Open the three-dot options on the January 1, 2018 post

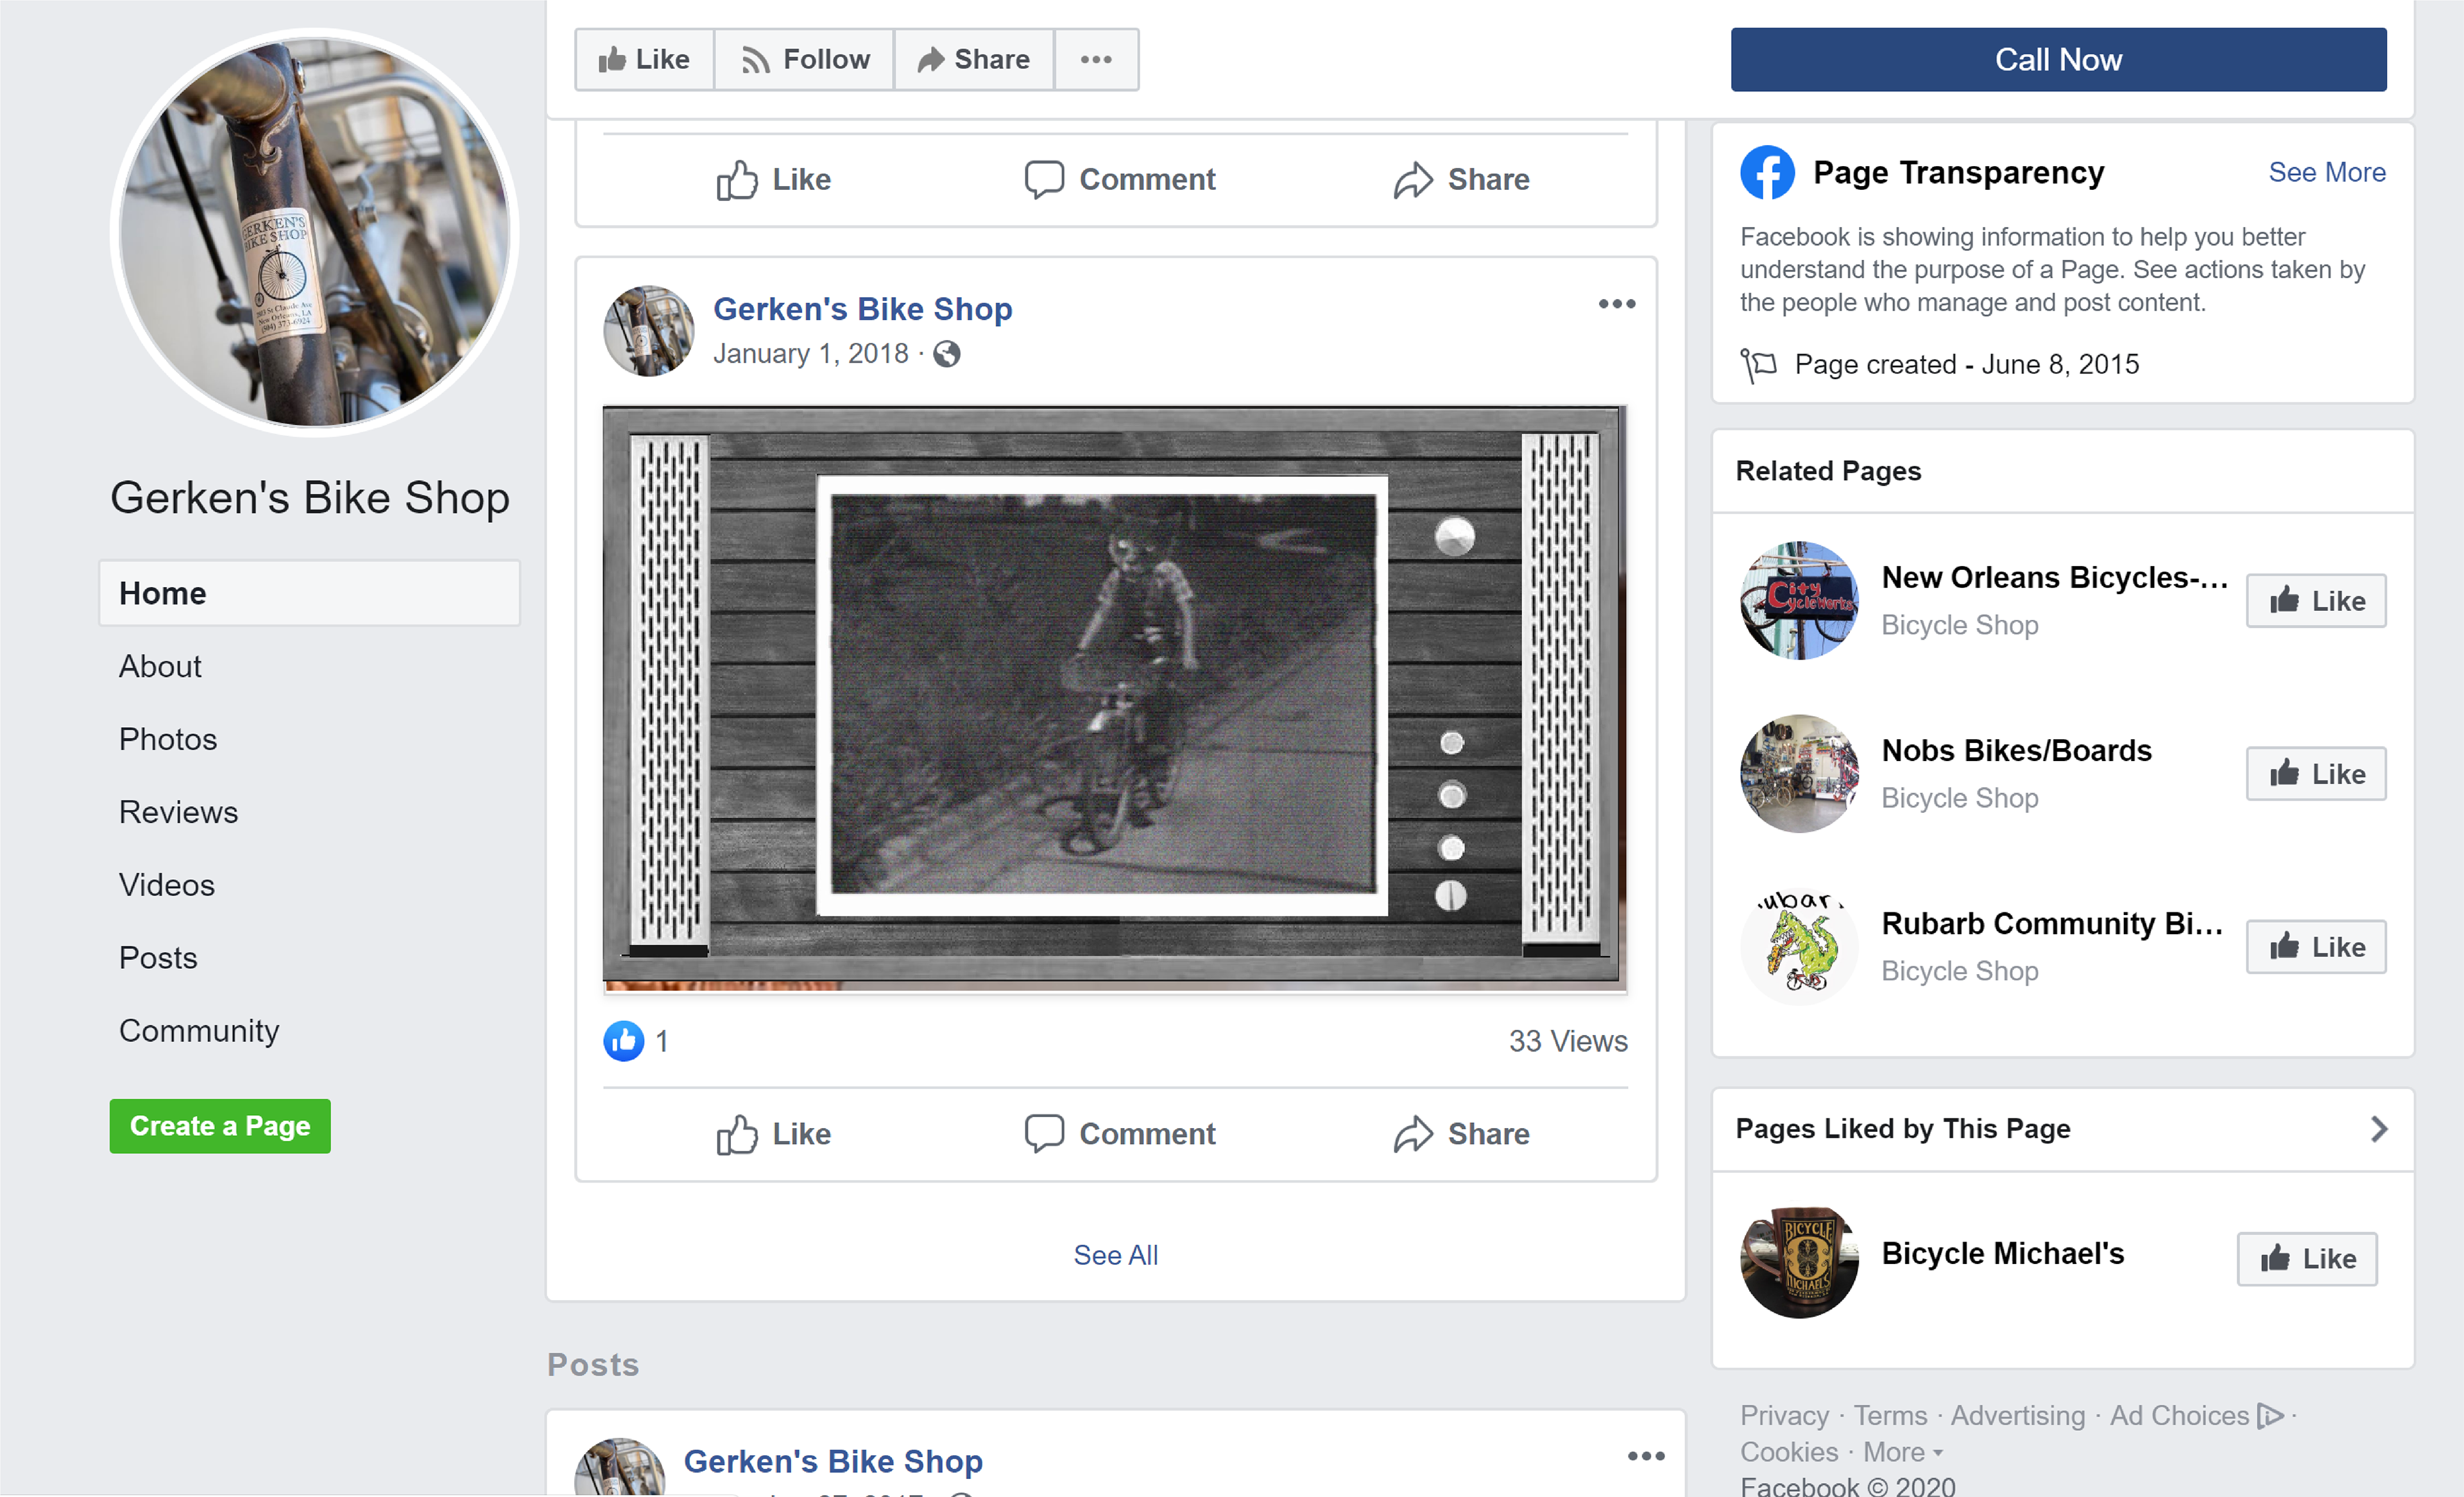click(x=1616, y=304)
